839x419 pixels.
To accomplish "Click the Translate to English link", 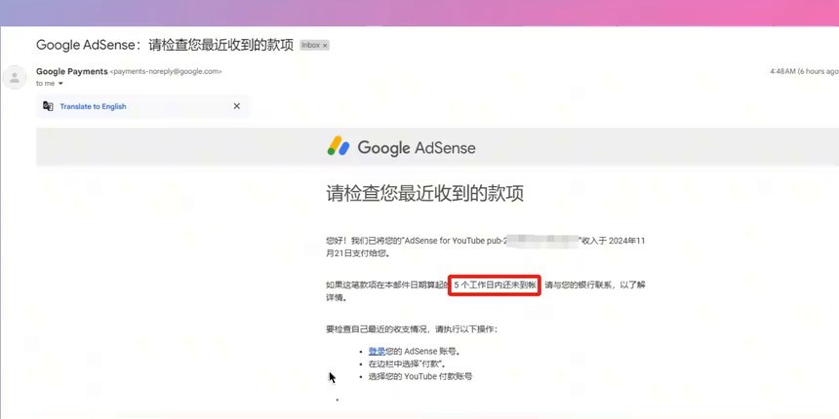I will (93, 106).
